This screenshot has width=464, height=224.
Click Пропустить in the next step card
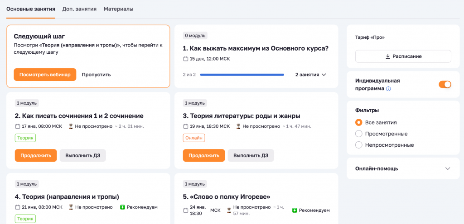point(96,75)
